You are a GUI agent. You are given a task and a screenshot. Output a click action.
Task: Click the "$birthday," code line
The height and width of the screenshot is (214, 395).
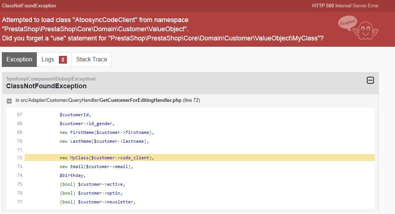pyautogui.click(x=72, y=175)
